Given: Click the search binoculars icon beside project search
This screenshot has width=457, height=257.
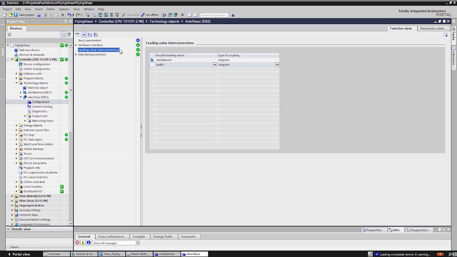Looking at the screenshot, I should [233, 15].
